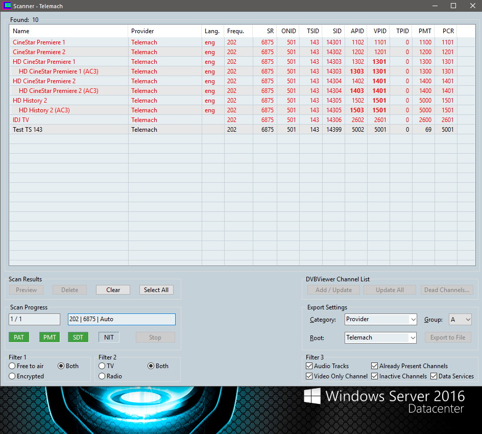Sort by the TSID column header

311,31
